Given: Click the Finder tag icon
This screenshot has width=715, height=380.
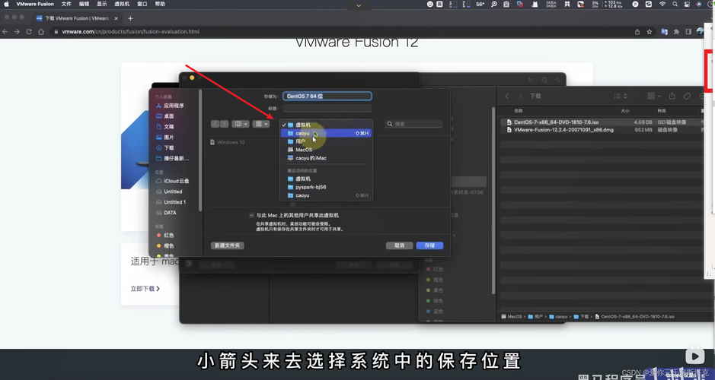Looking at the screenshot, I should click(687, 96).
